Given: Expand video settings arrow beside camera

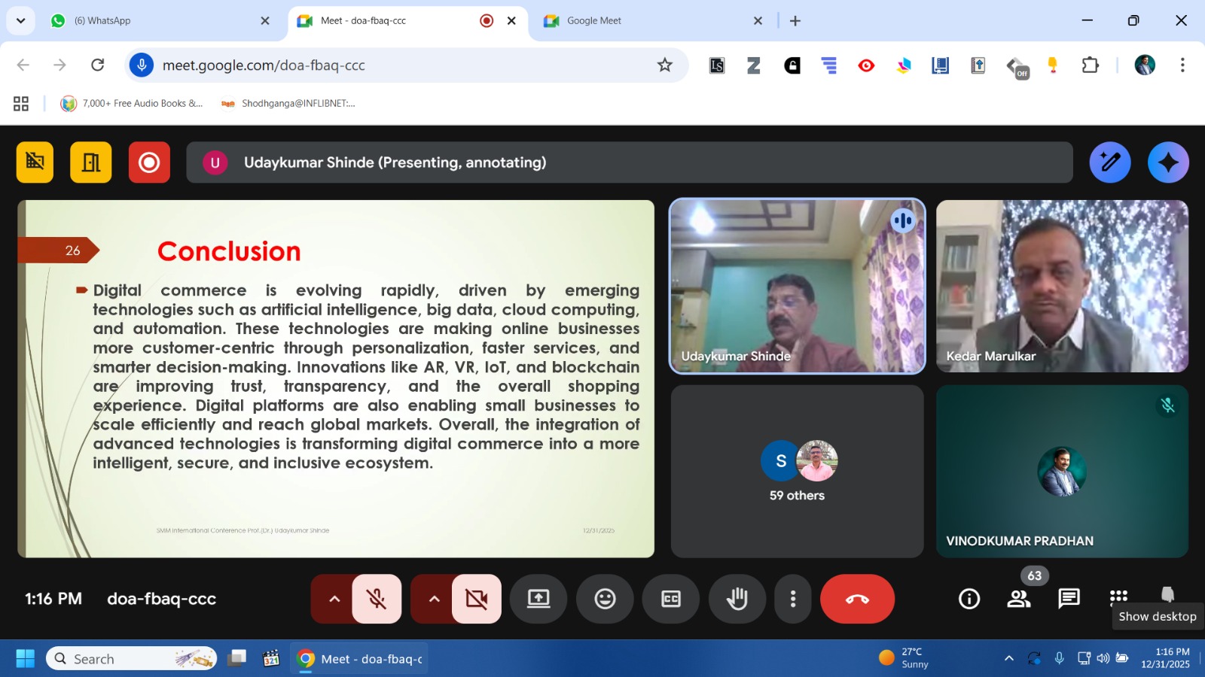Looking at the screenshot, I should 434,599.
